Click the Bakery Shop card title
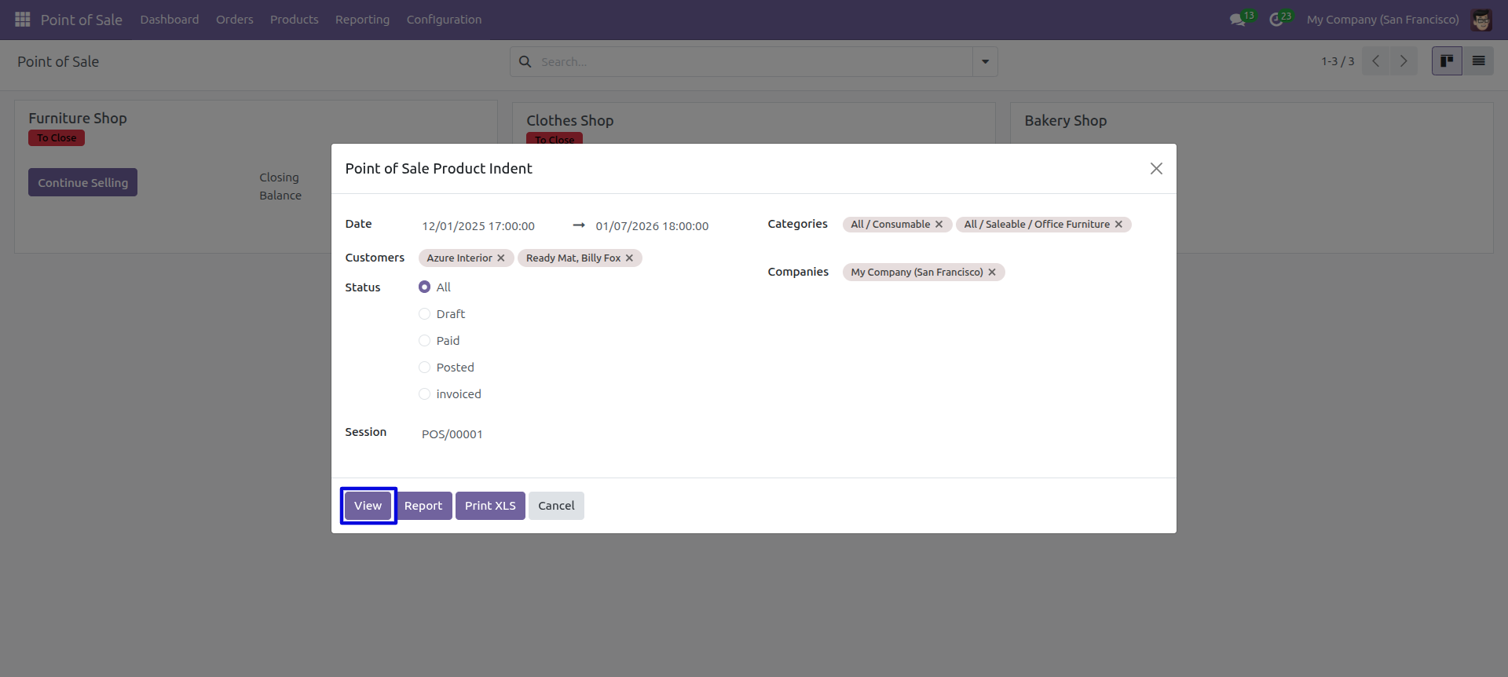1508x677 pixels. (1066, 120)
